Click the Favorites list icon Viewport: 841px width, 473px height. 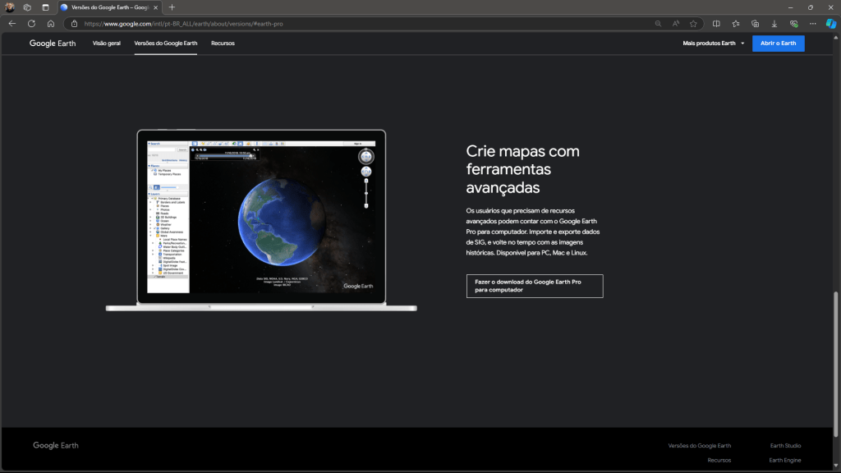736,24
